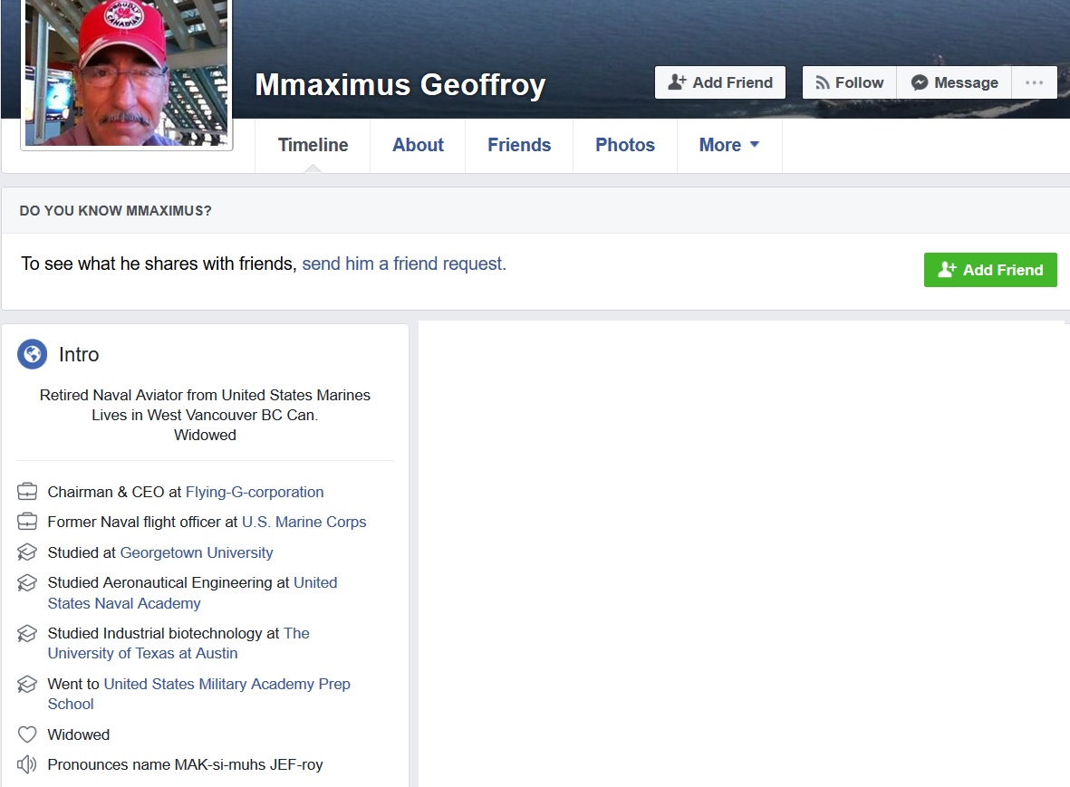Click the heart icon next to Widowed
Image resolution: width=1070 pixels, height=787 pixels.
27,734
